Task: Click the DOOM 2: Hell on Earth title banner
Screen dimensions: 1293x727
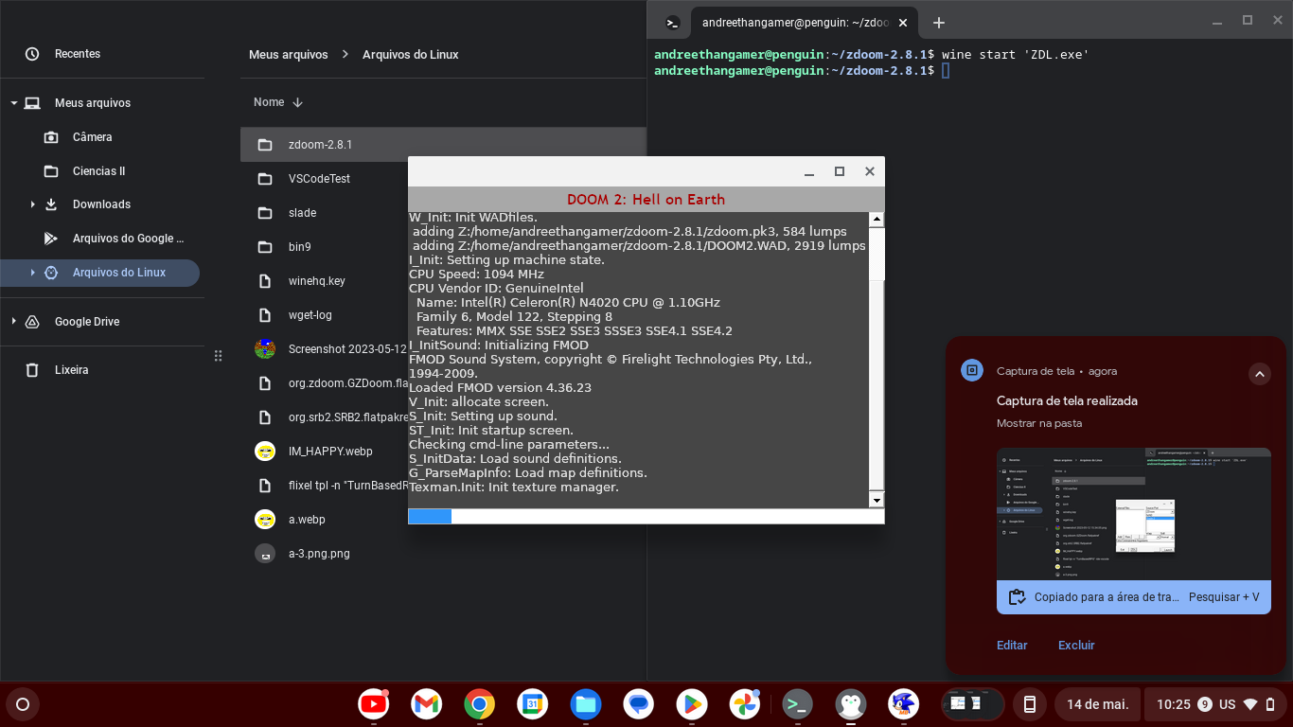Action: 646,200
